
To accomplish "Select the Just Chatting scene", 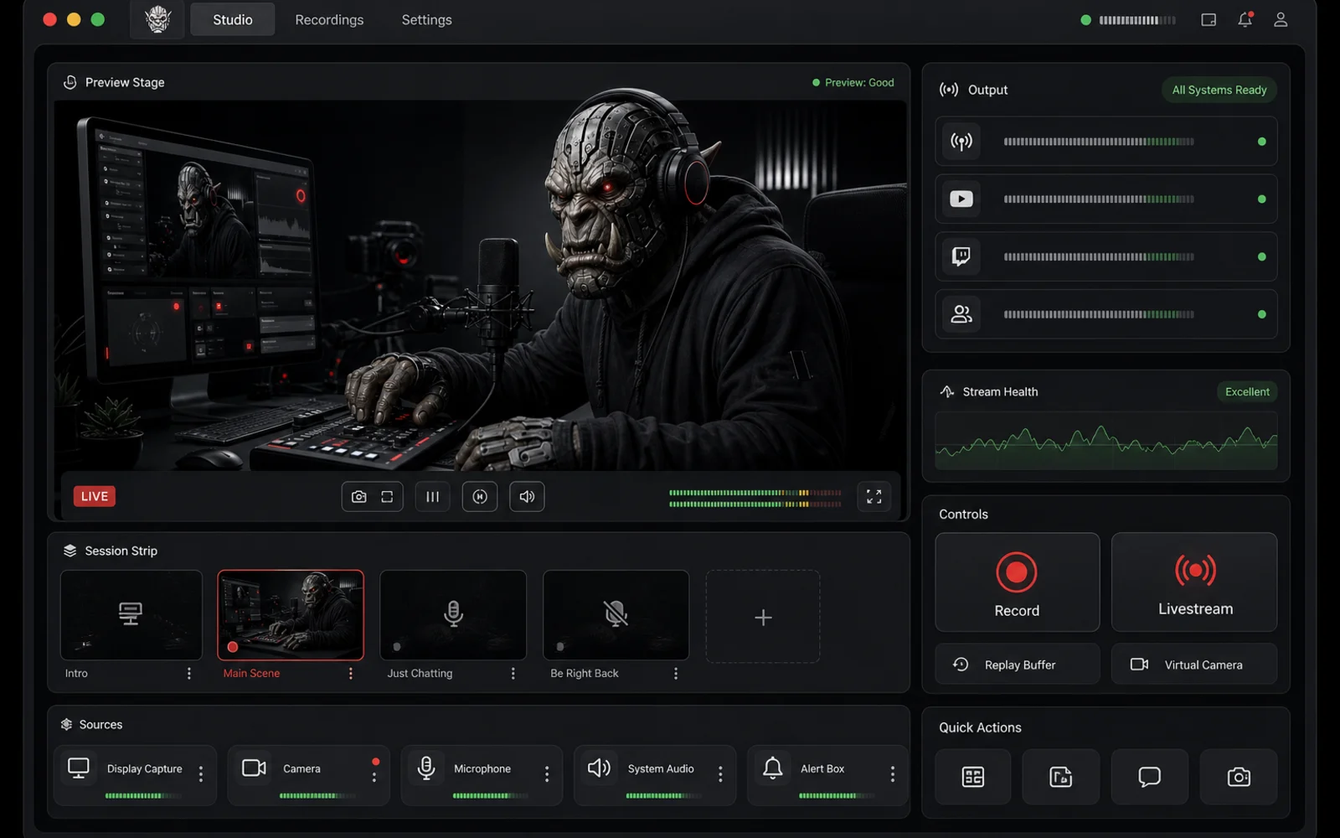I will [x=453, y=615].
